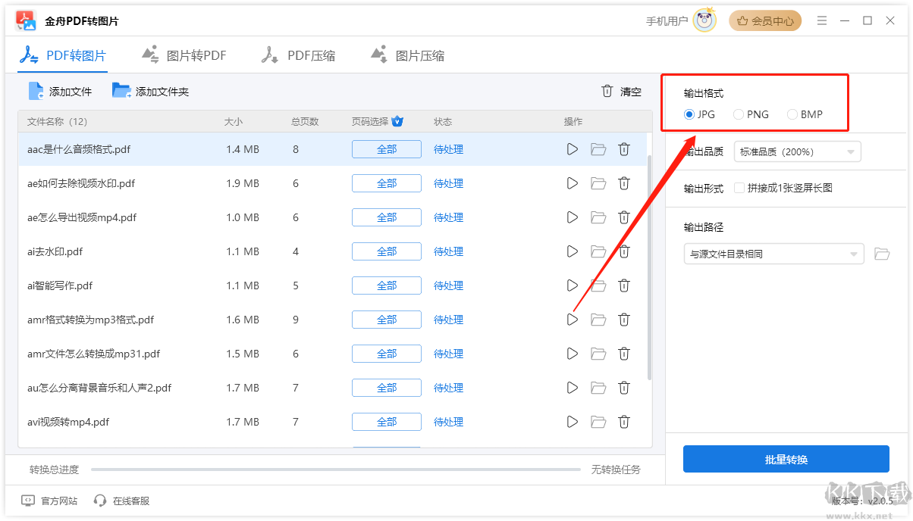Viewport: 913px width, 521px height.
Task: Preview the file aac是什么音频格式.pdf
Action: 572,149
